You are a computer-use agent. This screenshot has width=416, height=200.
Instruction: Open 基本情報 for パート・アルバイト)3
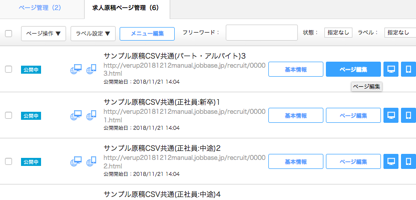tap(296, 69)
